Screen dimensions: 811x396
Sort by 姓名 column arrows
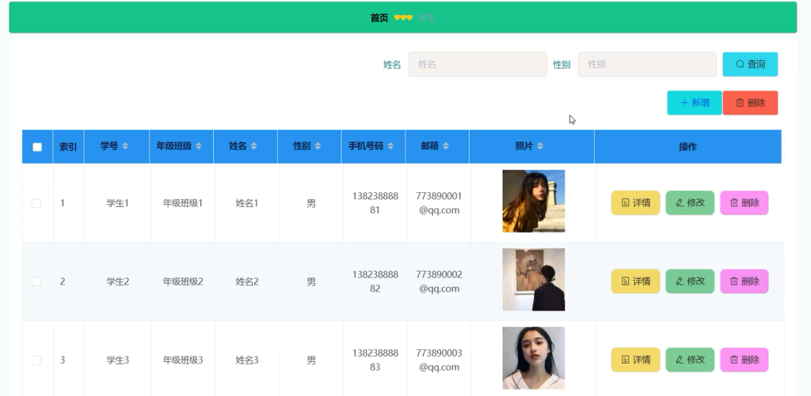(x=254, y=146)
